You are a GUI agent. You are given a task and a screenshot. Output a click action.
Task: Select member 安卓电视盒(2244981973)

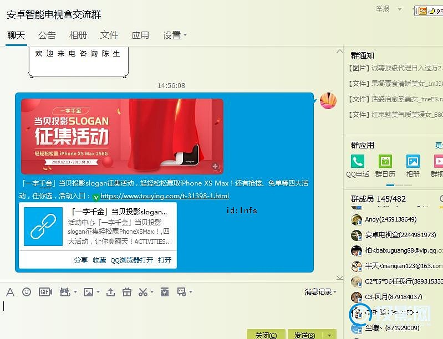(400, 235)
